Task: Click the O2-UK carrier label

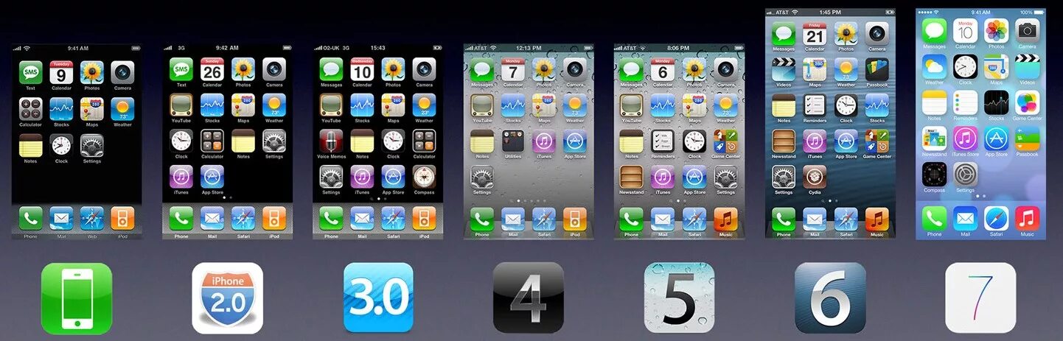Action: (332, 48)
